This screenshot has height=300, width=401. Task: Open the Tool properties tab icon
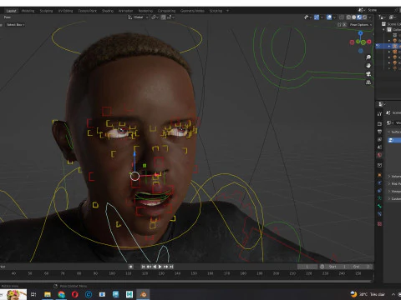379,113
